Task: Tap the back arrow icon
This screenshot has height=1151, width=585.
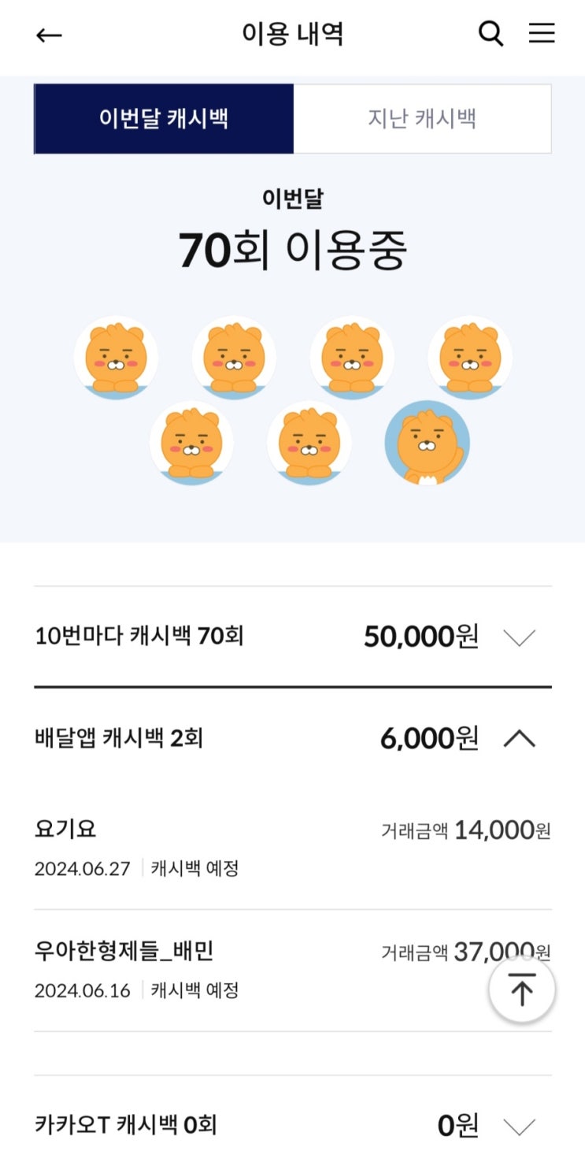Action: tap(49, 35)
